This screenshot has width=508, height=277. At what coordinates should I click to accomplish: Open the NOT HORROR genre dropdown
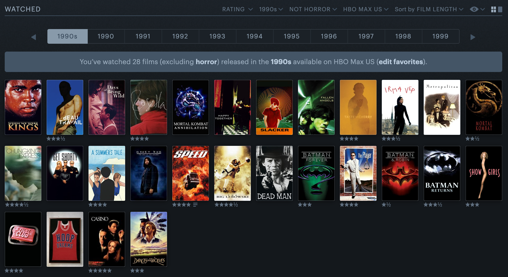pos(313,9)
